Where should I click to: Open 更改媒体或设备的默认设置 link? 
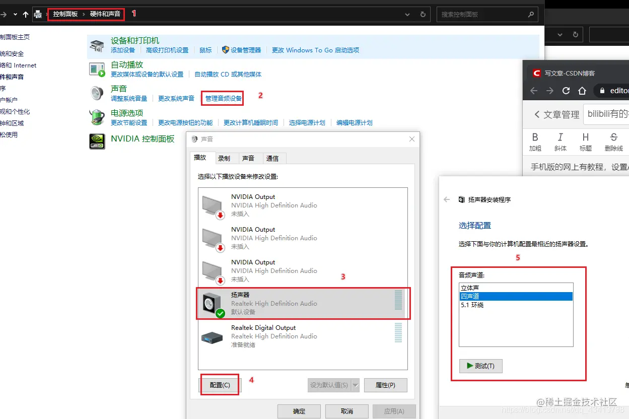tap(147, 74)
